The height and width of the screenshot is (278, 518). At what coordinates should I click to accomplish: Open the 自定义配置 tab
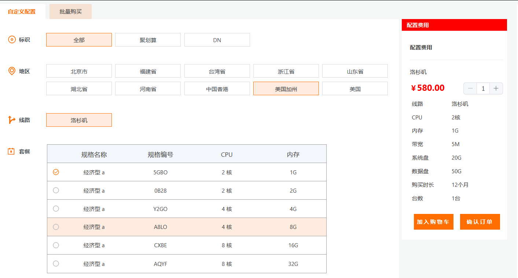tap(22, 12)
